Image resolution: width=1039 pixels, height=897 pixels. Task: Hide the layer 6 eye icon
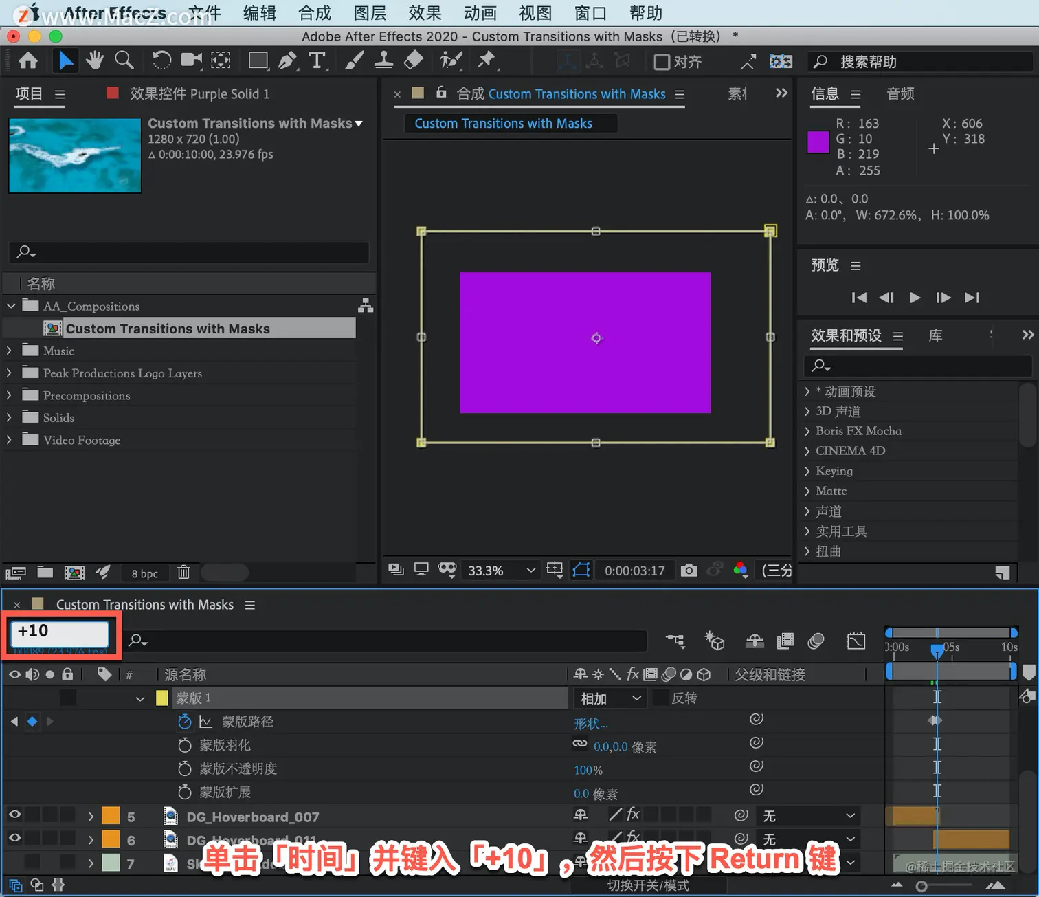coord(14,839)
